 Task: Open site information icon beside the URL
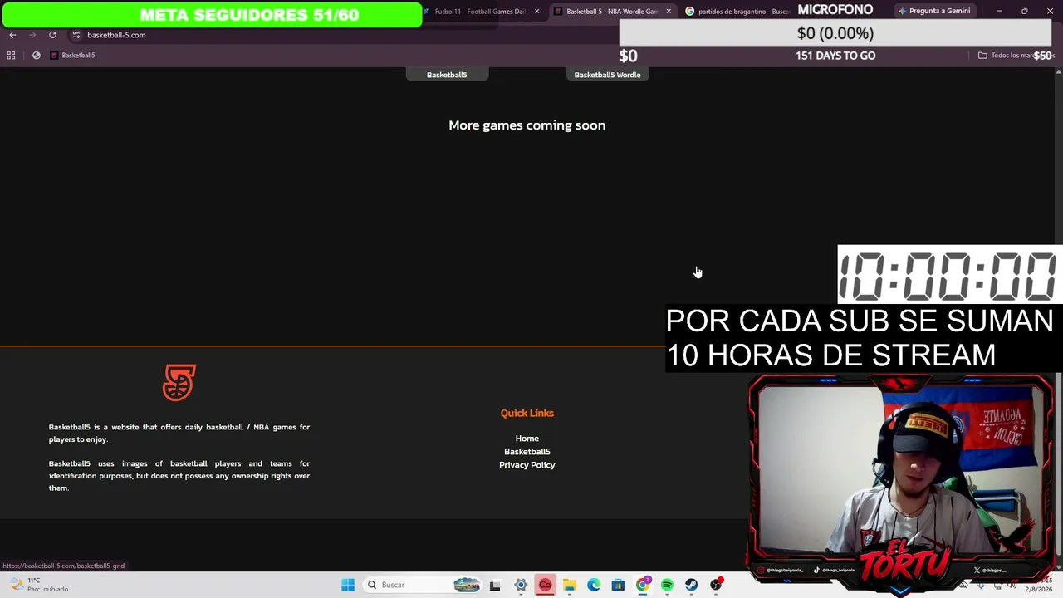(76, 35)
